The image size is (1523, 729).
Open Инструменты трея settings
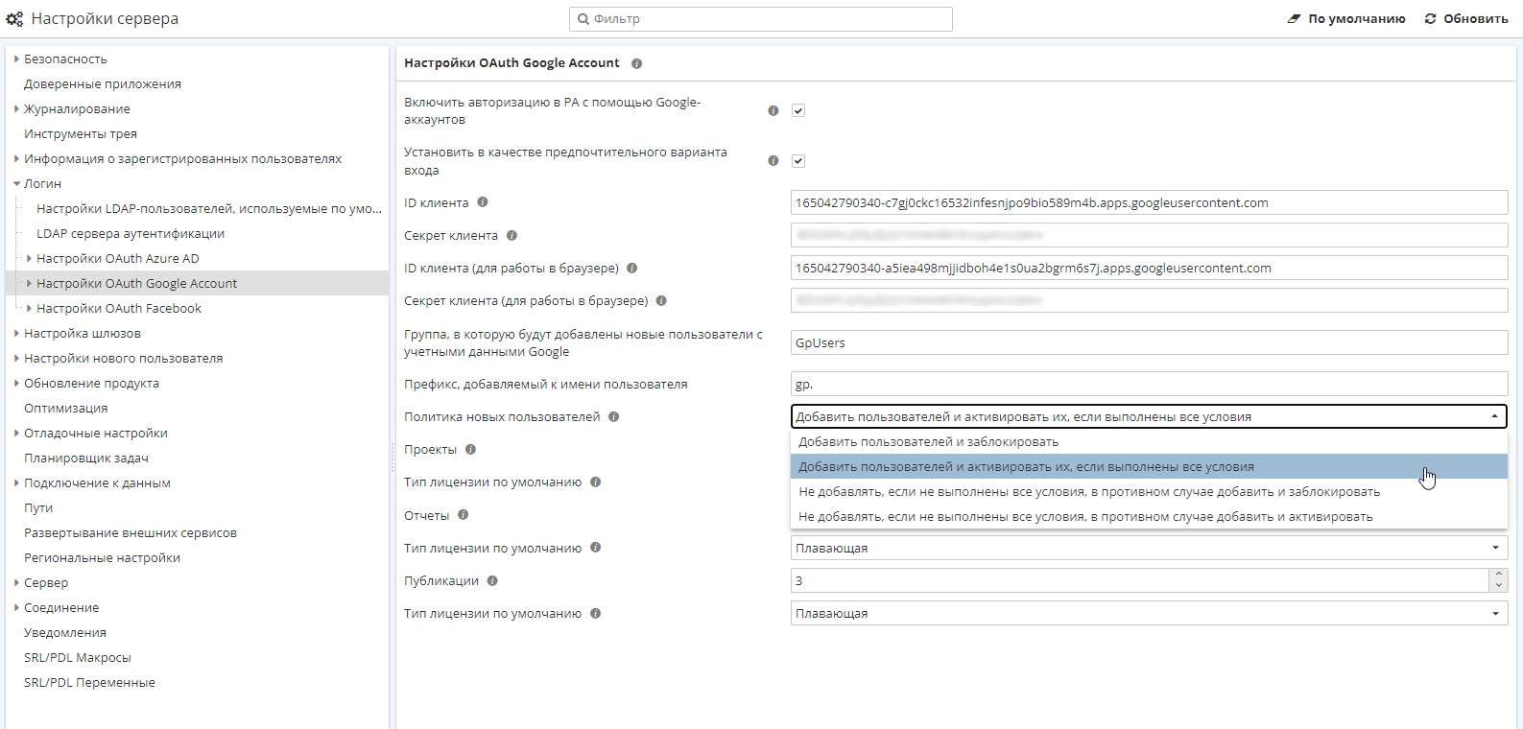[81, 134]
